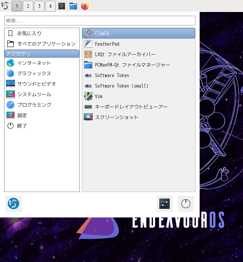Launch Software Token (small)
Viewport: 243px width, 262px height.
tap(139, 86)
